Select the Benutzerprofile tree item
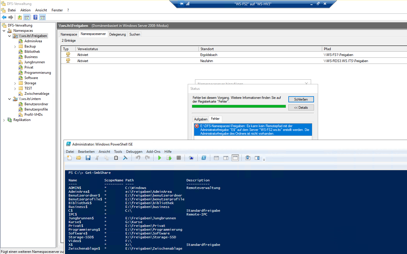 pyautogui.click(x=36, y=109)
